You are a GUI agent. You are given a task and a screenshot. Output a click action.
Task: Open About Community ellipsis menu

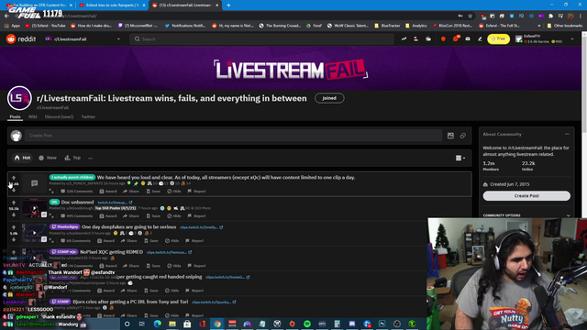point(567,134)
